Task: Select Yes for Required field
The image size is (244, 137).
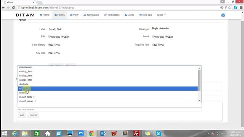Action: click(x=159, y=45)
